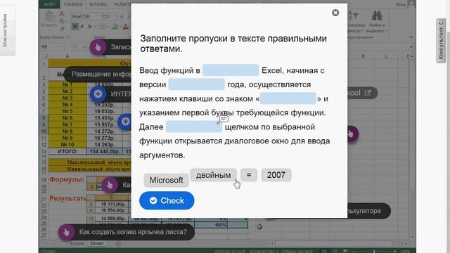450x253 pixels.
Task: Toggle bold formatting in Excel ribbon
Action: (75, 27)
